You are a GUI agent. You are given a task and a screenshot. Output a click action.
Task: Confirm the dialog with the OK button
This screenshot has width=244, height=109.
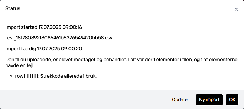pos(232,100)
